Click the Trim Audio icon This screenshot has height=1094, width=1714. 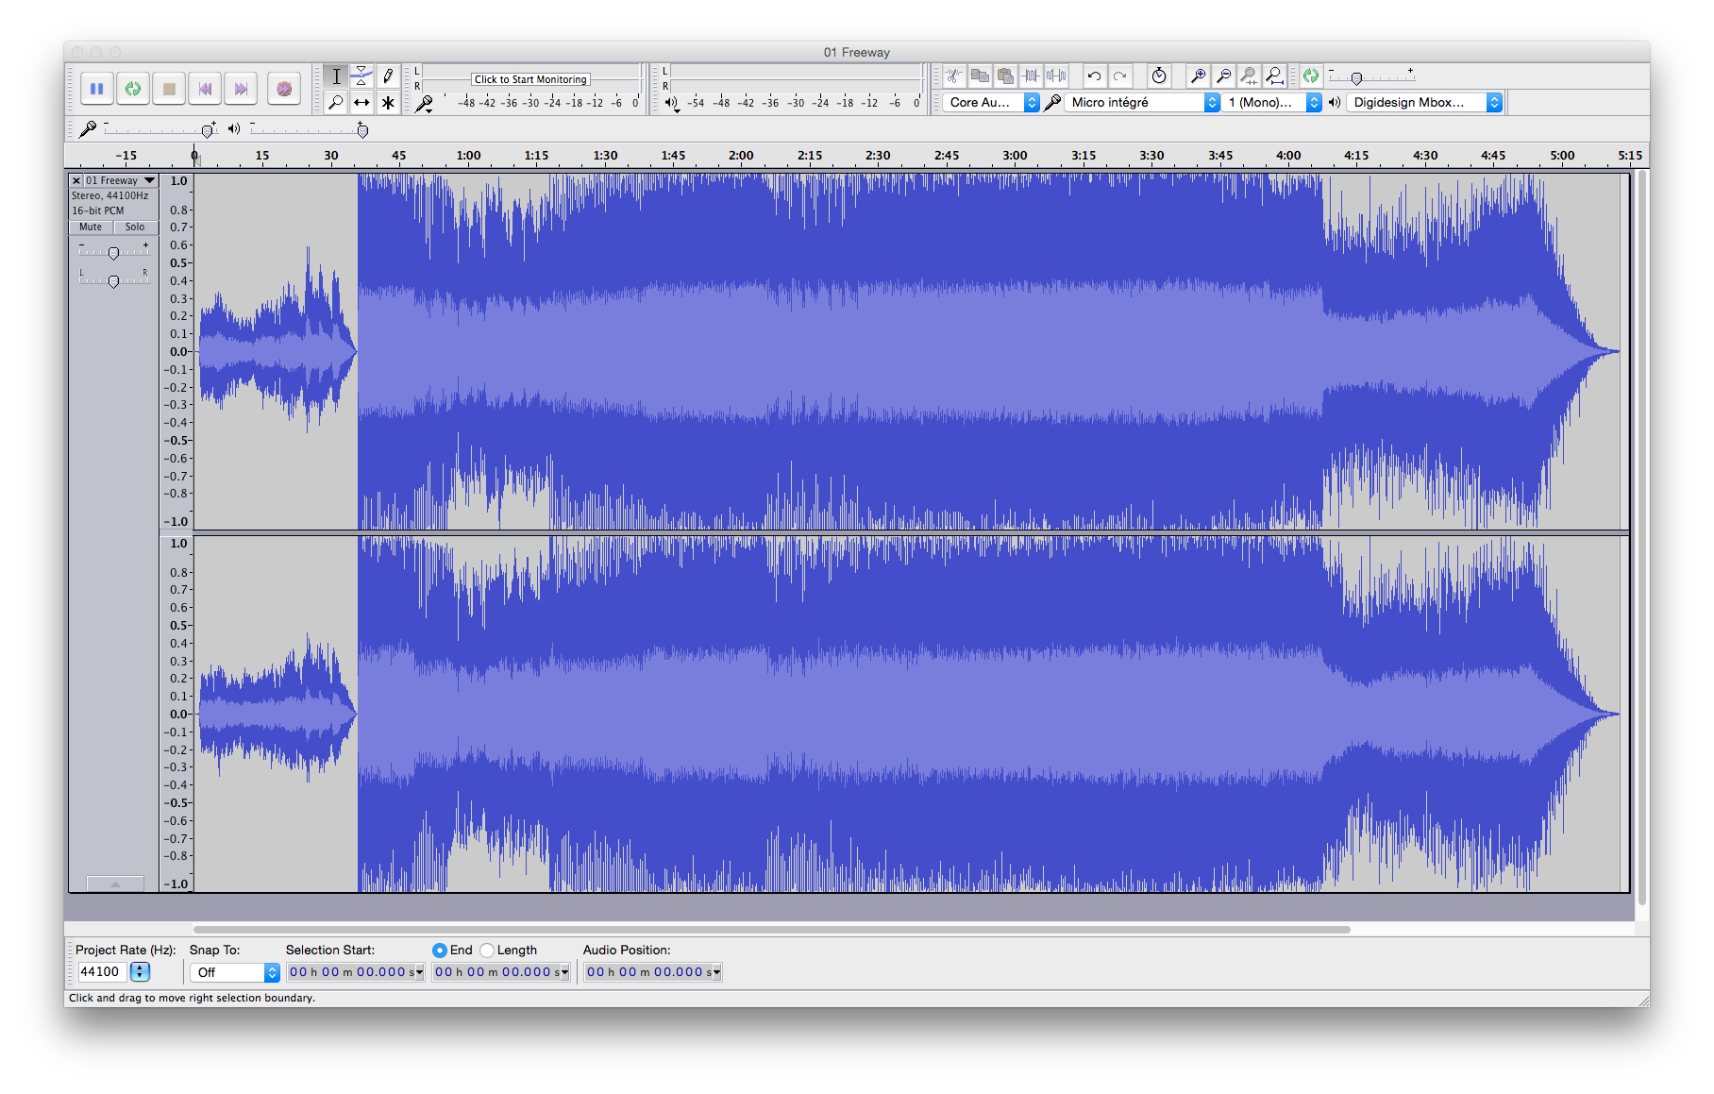[x=1030, y=76]
